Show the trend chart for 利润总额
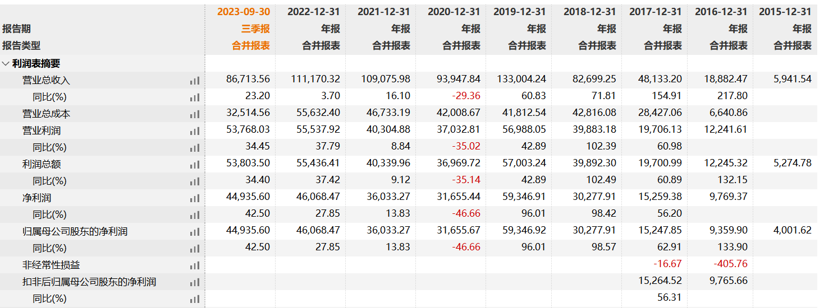The height and width of the screenshot is (308, 824). [195, 165]
